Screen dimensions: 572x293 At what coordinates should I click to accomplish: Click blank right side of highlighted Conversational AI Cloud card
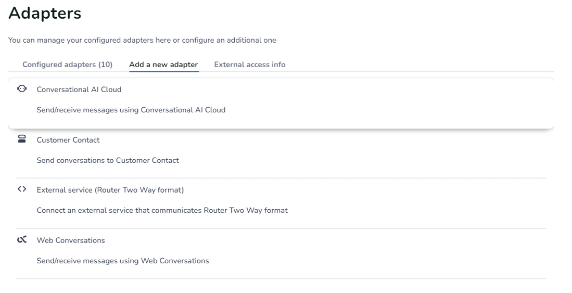coord(416,101)
